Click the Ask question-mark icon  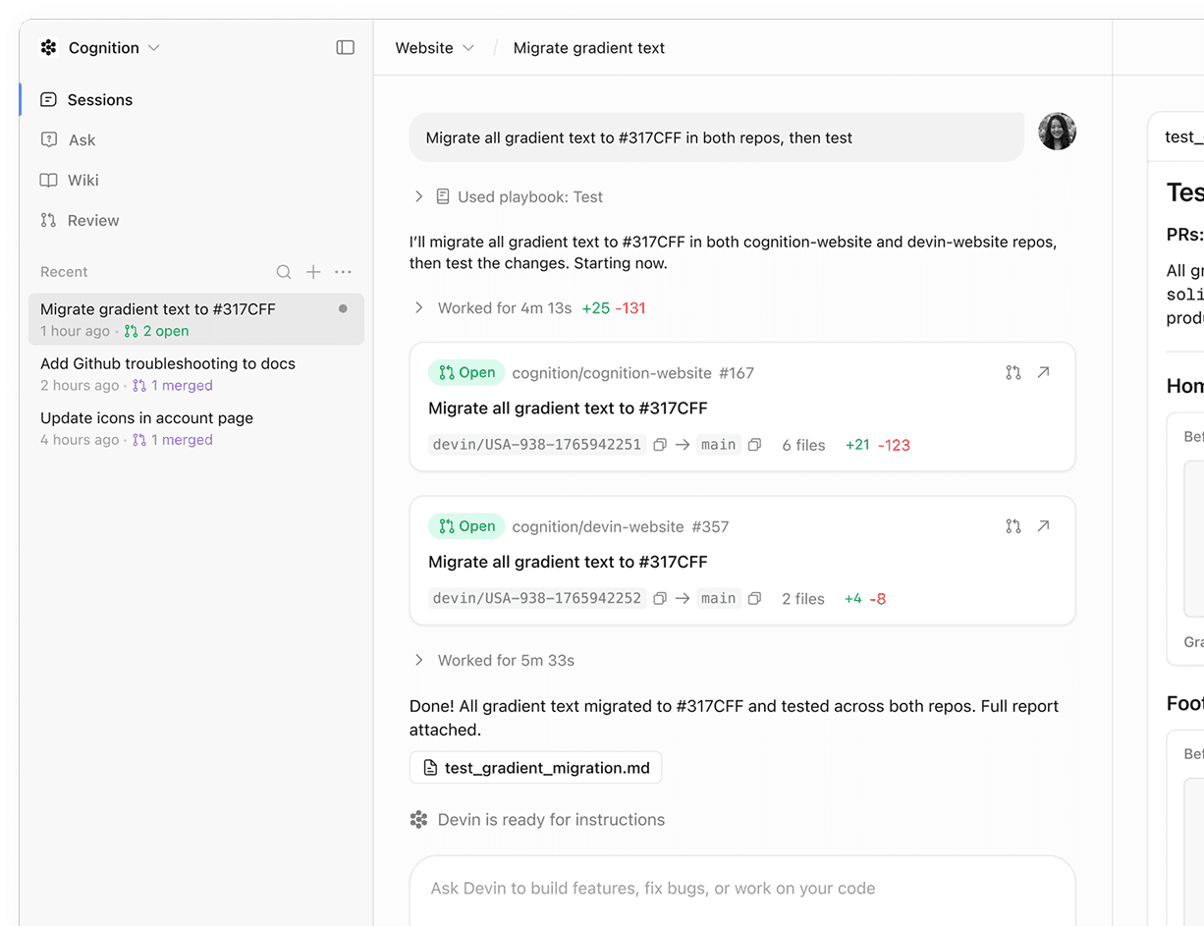point(48,139)
